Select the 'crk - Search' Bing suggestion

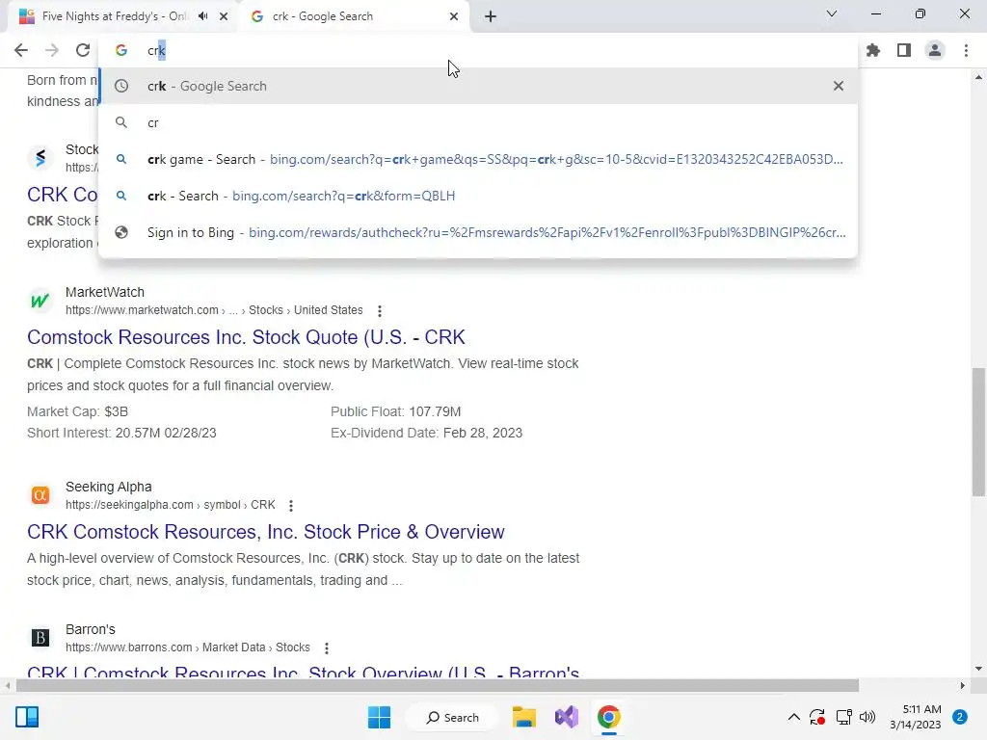pos(478,196)
